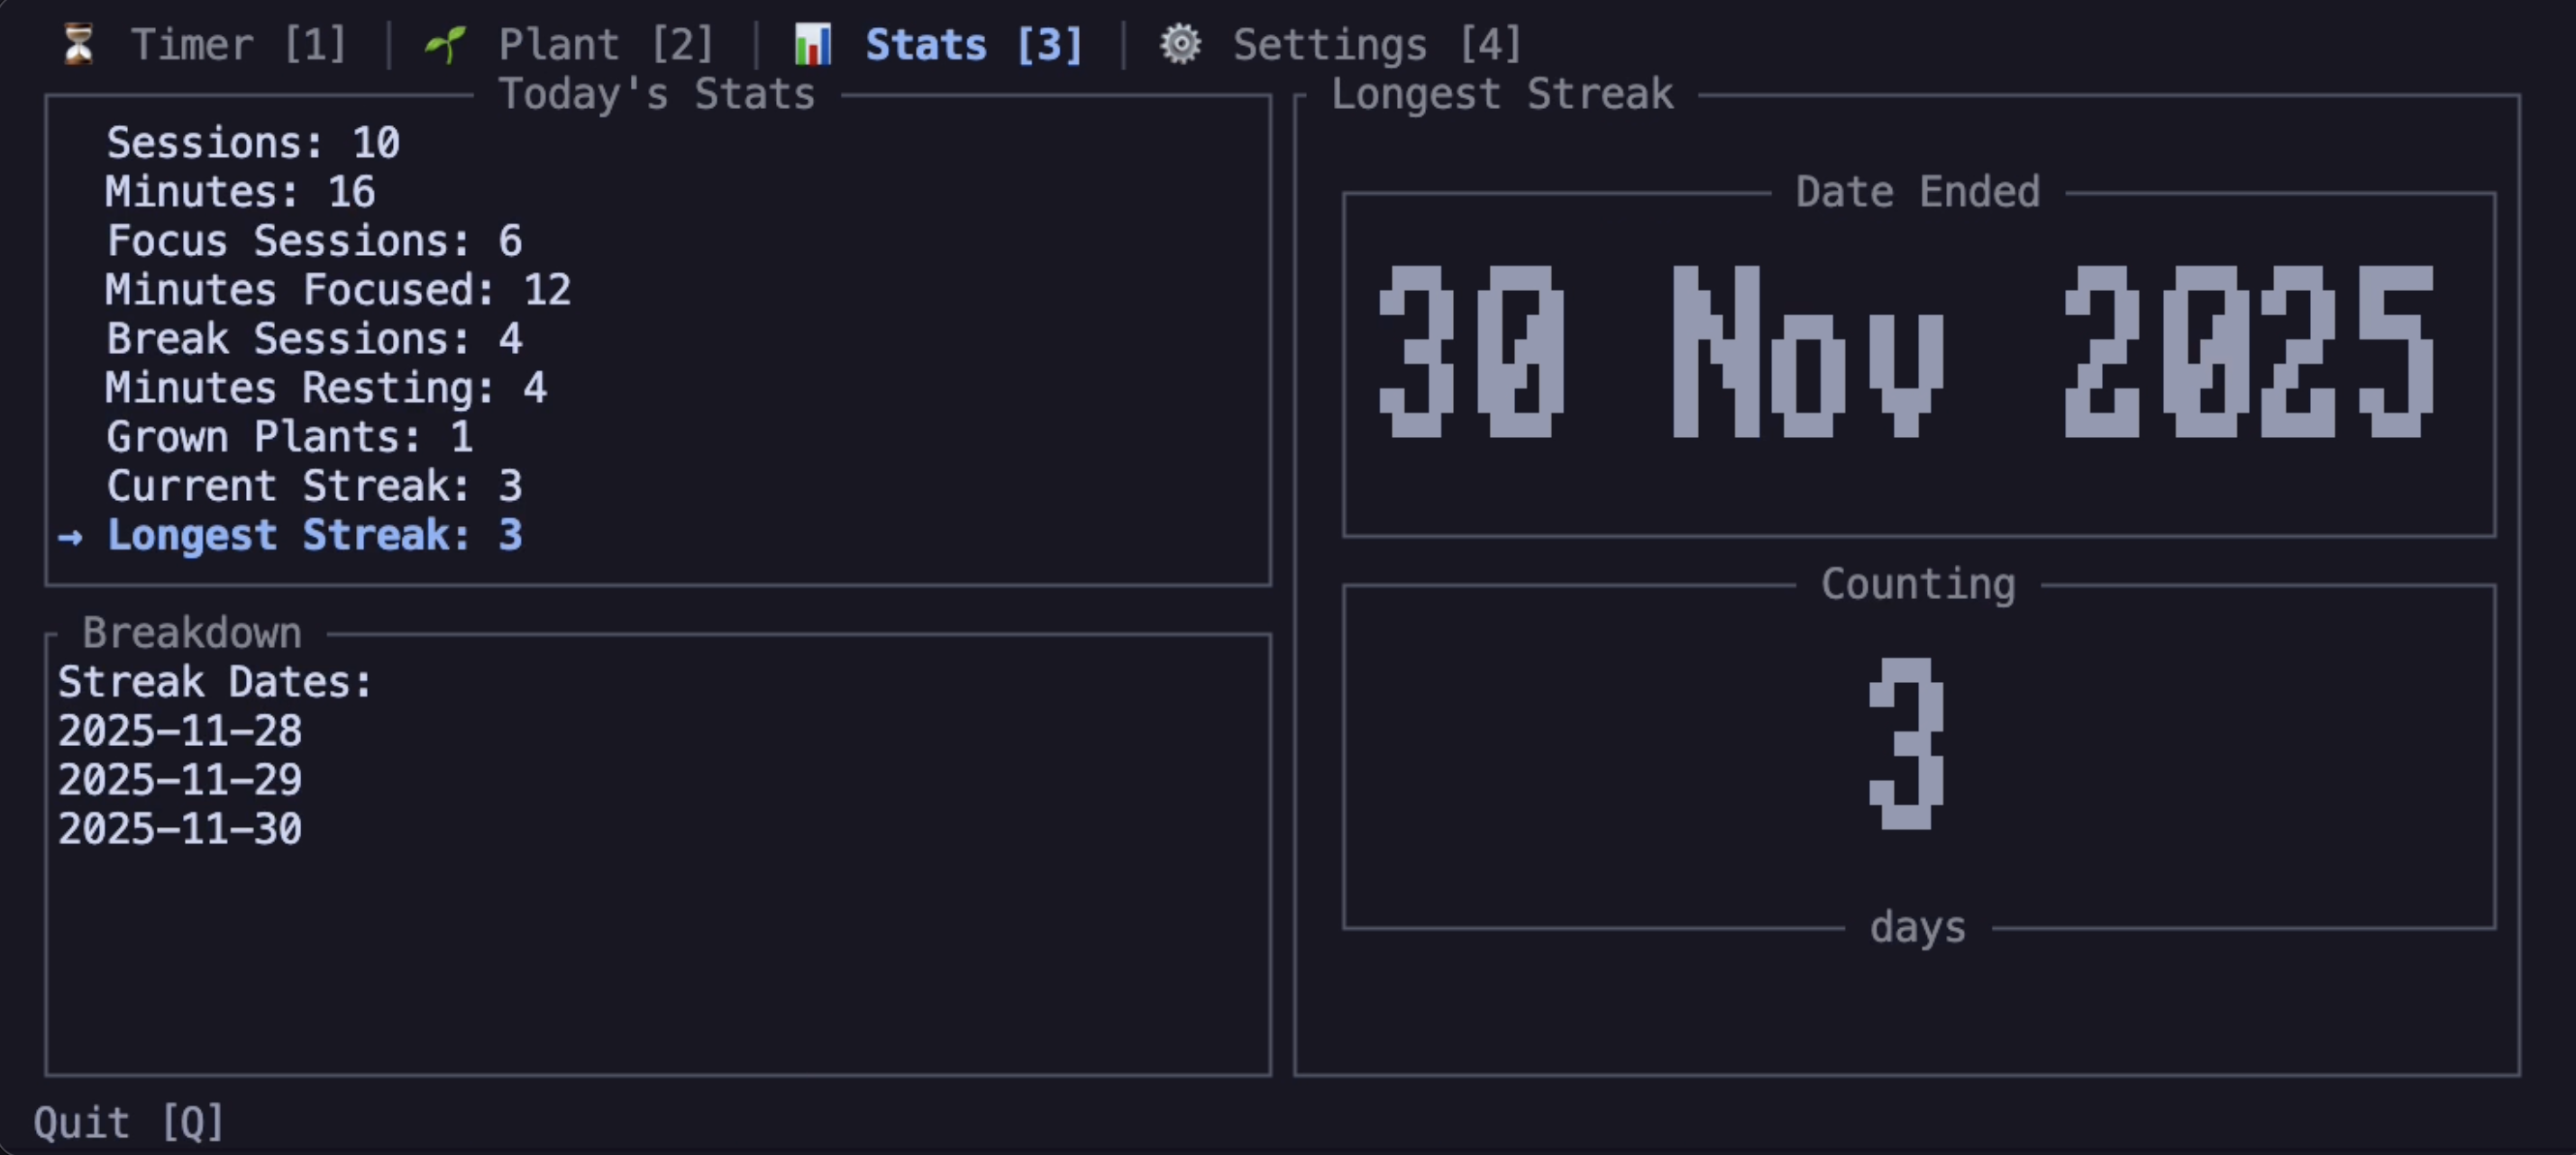Click streak date 2025-11-29 in Breakdown

coord(180,780)
